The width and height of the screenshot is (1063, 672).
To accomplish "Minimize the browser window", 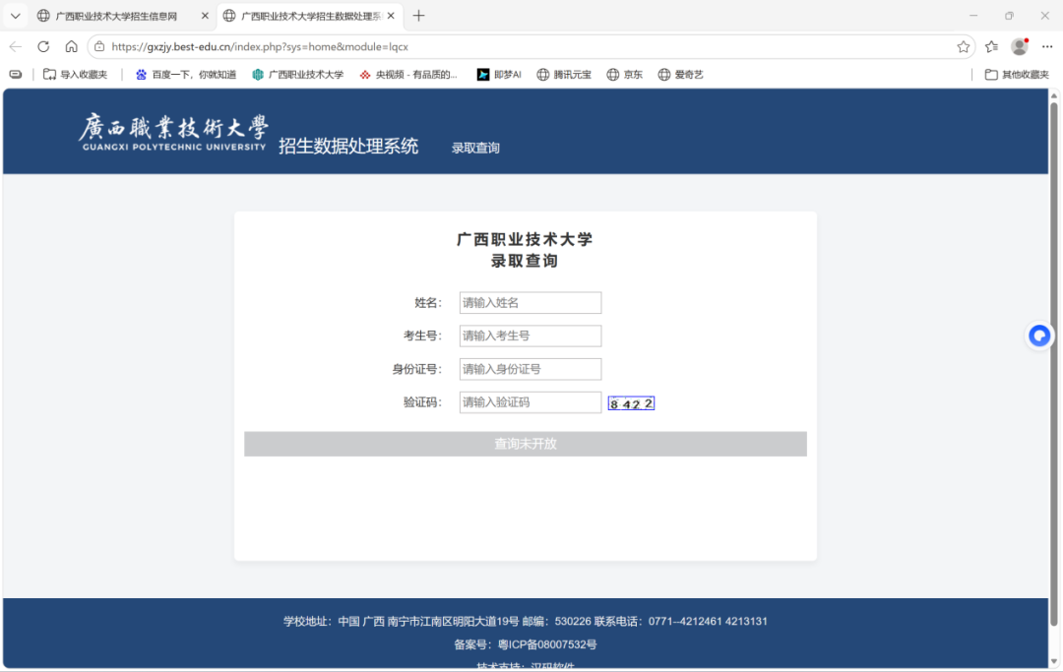I will coord(973,16).
